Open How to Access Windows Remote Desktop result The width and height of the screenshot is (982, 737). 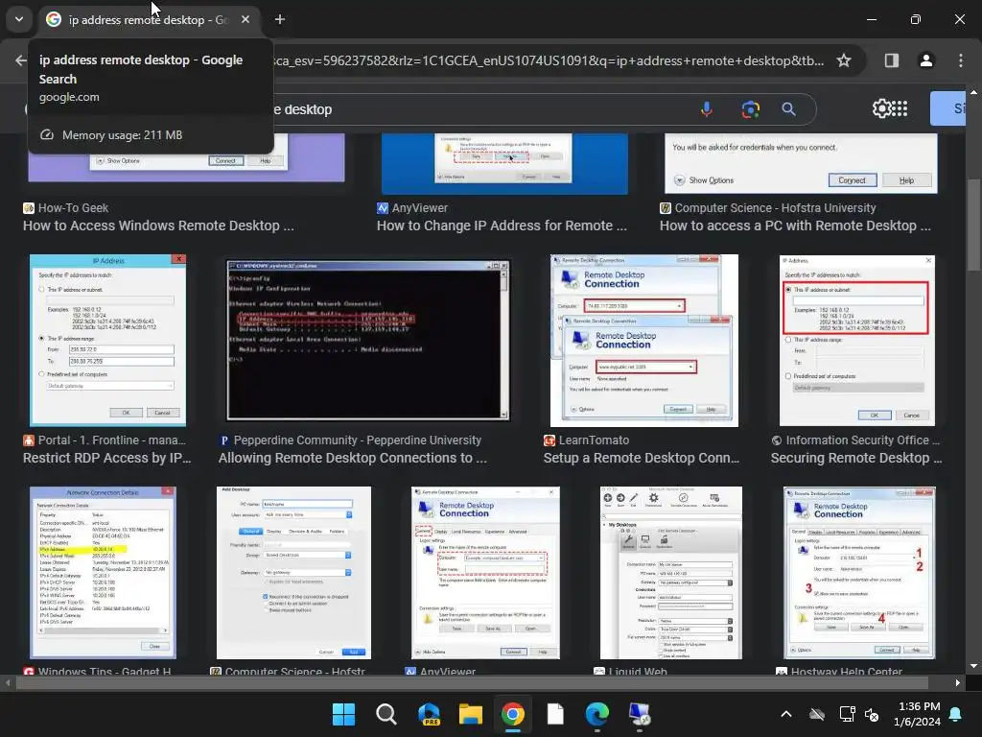(158, 226)
